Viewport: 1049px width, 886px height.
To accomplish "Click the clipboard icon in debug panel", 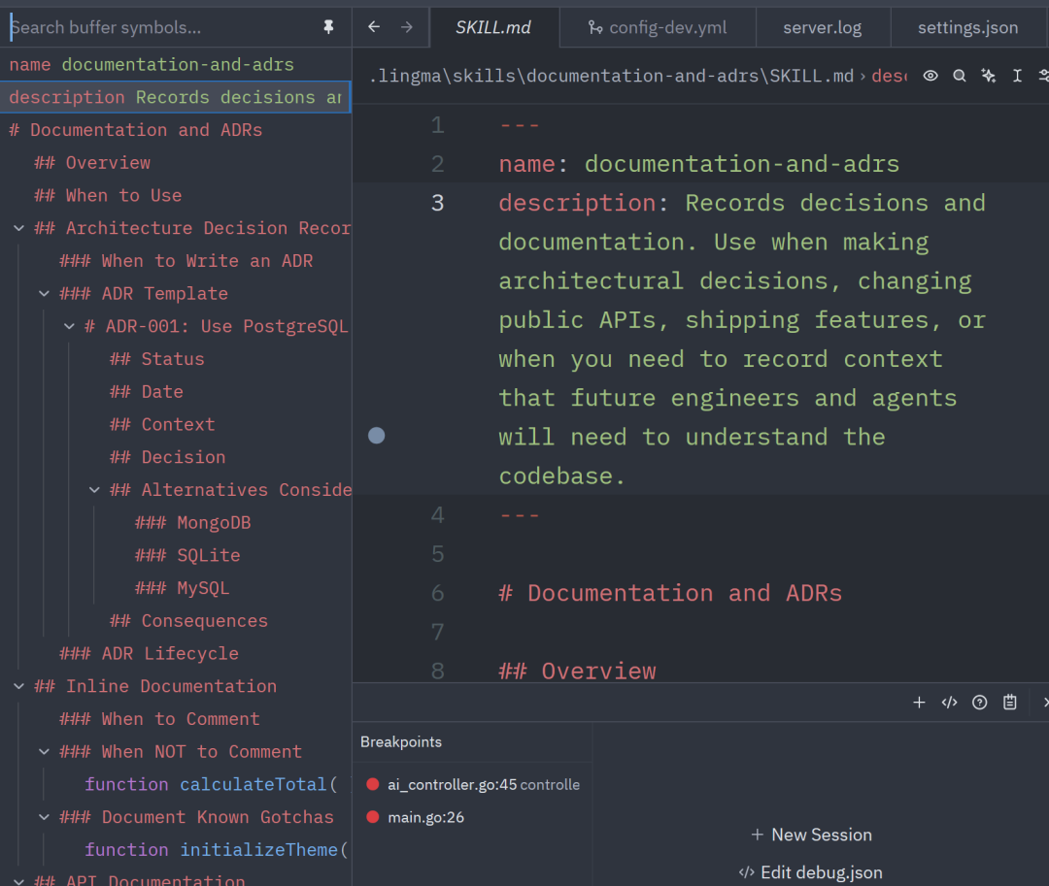I will (1009, 703).
